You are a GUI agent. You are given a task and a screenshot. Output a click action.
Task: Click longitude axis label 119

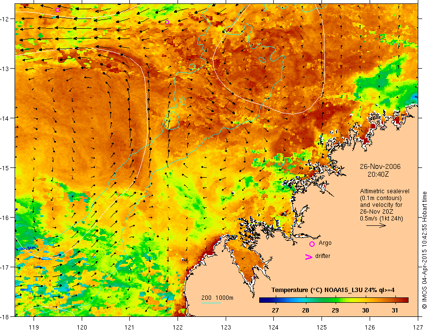34,327
